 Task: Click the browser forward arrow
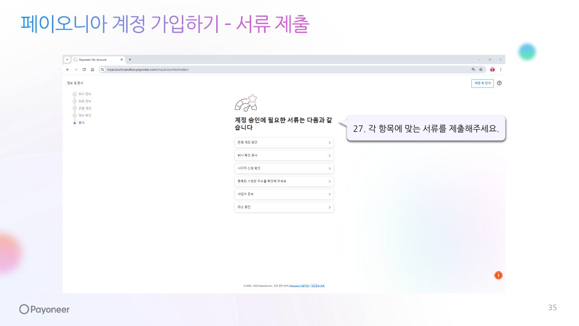[76, 70]
